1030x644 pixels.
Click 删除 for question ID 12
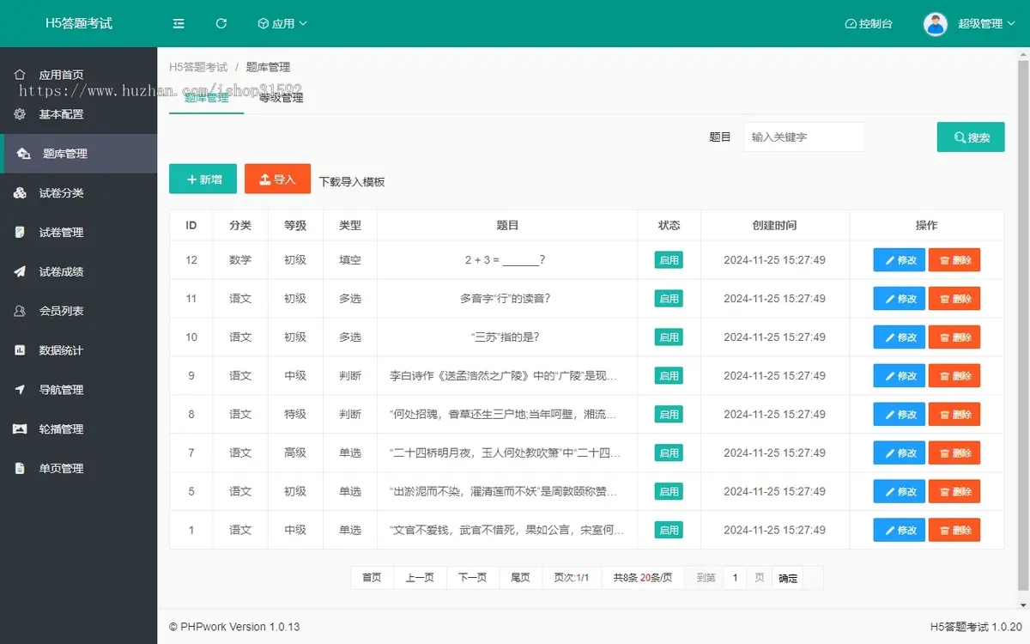pyautogui.click(x=954, y=260)
